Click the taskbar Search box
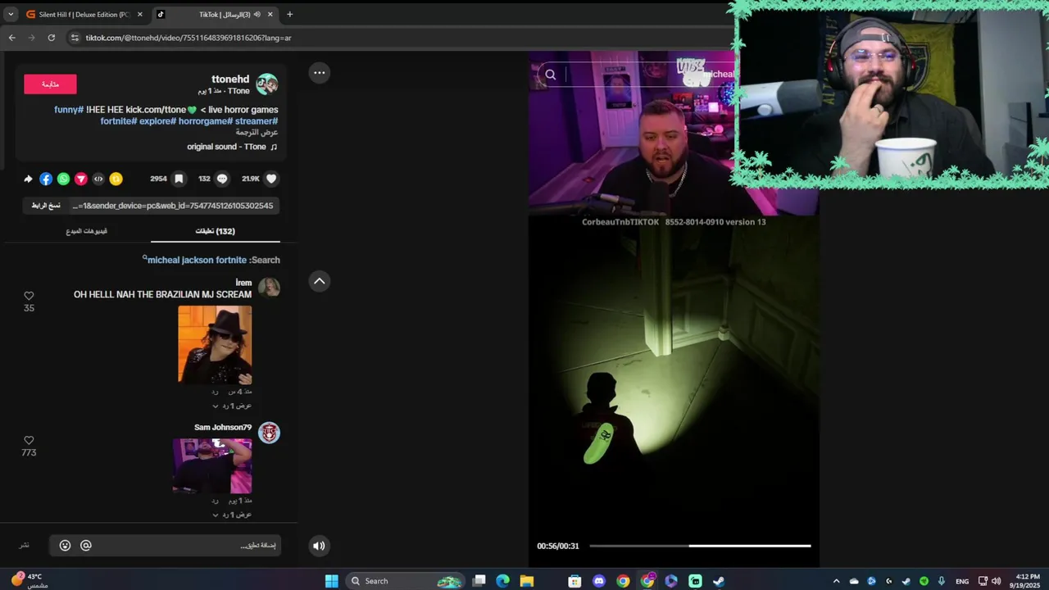 coord(406,581)
